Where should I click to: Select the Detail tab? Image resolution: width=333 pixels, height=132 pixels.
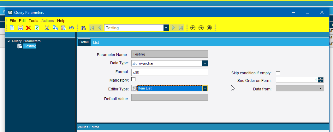(x=84, y=42)
